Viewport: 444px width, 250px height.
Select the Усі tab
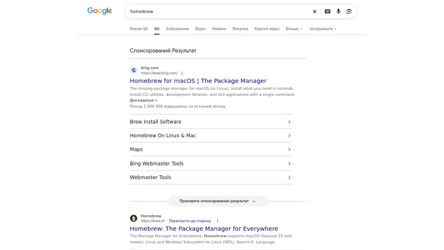[x=157, y=29]
